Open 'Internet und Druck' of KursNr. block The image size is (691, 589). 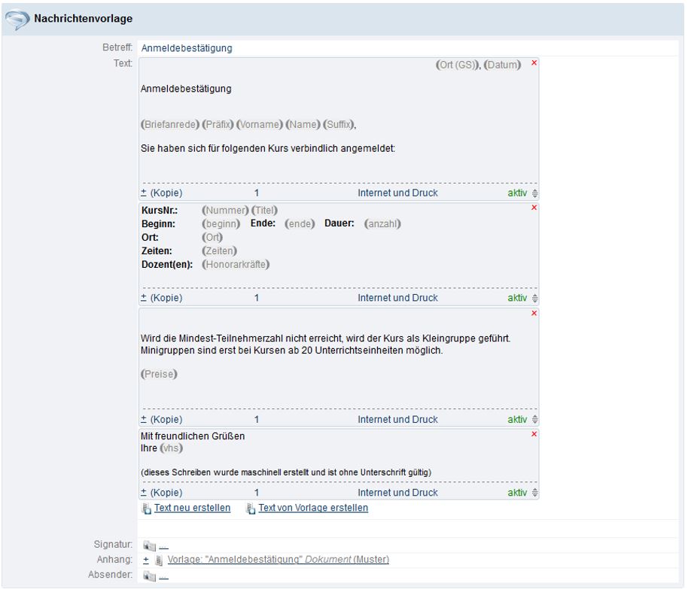(x=397, y=298)
